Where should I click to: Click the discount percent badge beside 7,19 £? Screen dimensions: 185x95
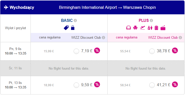pyautogui.click(x=97, y=51)
